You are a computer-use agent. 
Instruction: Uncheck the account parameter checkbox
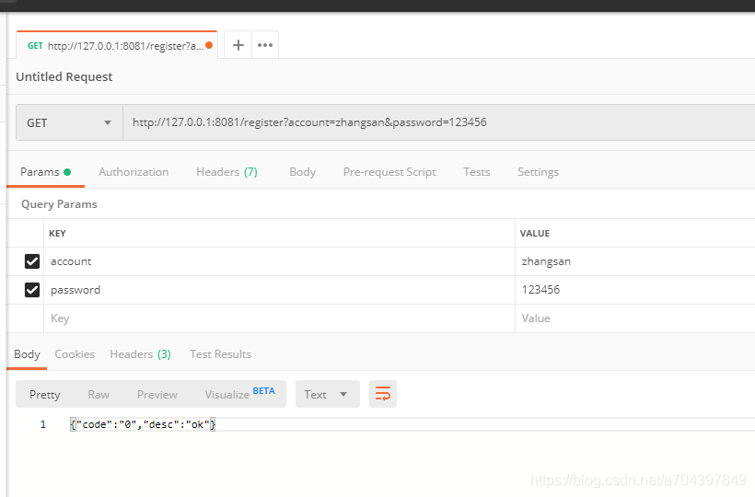pos(32,261)
